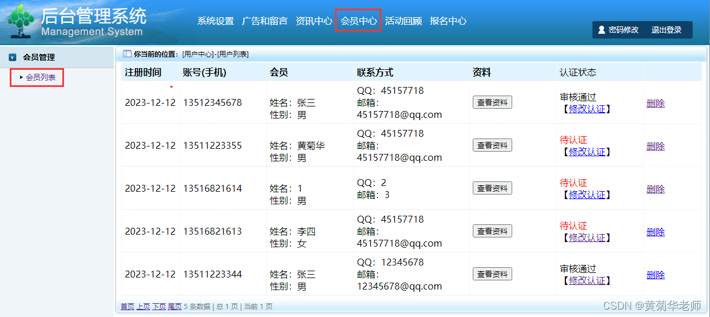Click 退出登录 to log out

667,30
